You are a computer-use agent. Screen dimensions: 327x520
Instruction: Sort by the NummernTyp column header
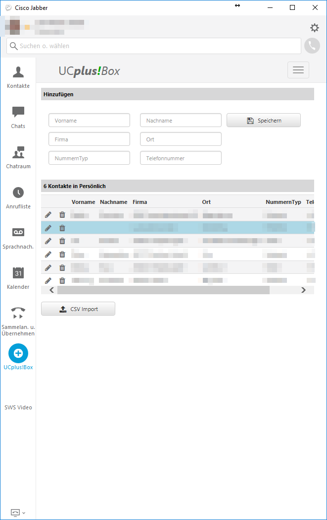click(283, 202)
